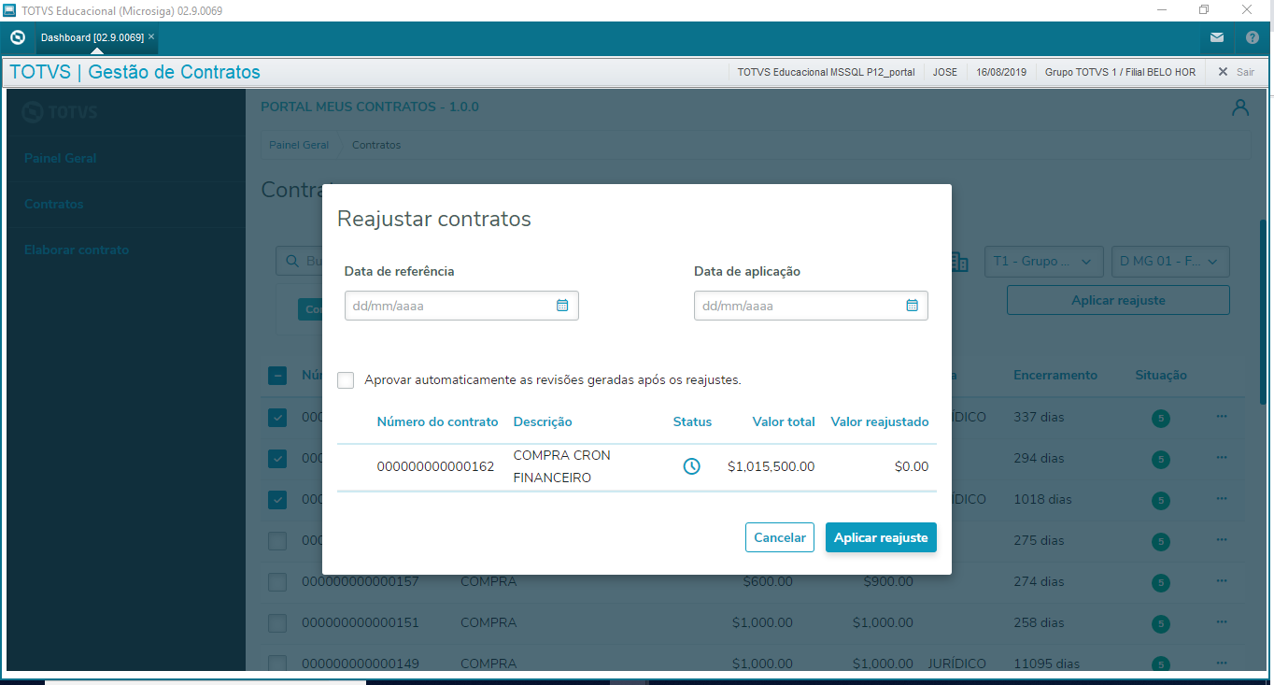Open three-dot menu for the 1018 dias row
1274x685 pixels.
(x=1222, y=498)
